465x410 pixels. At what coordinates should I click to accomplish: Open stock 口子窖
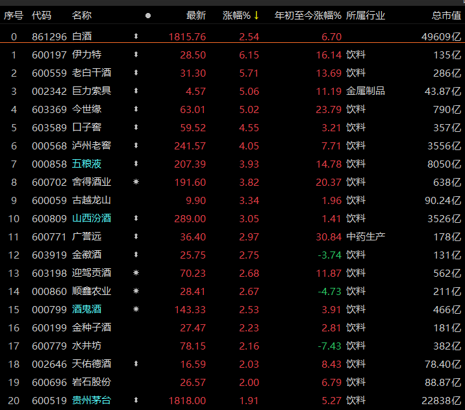point(86,127)
